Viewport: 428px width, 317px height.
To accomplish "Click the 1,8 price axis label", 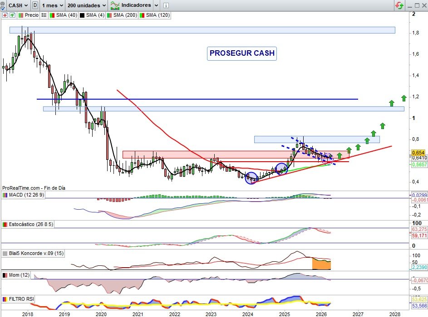I will [x=416, y=33].
